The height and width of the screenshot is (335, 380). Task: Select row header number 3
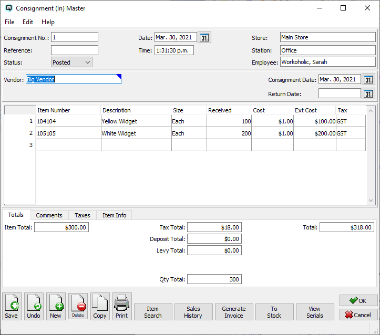tap(20, 145)
